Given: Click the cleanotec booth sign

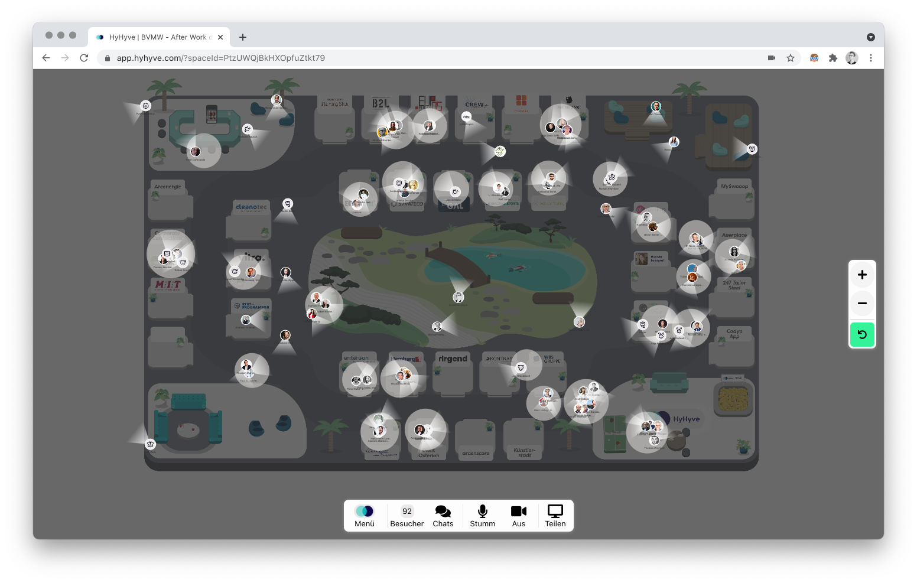Looking at the screenshot, I should (x=251, y=207).
